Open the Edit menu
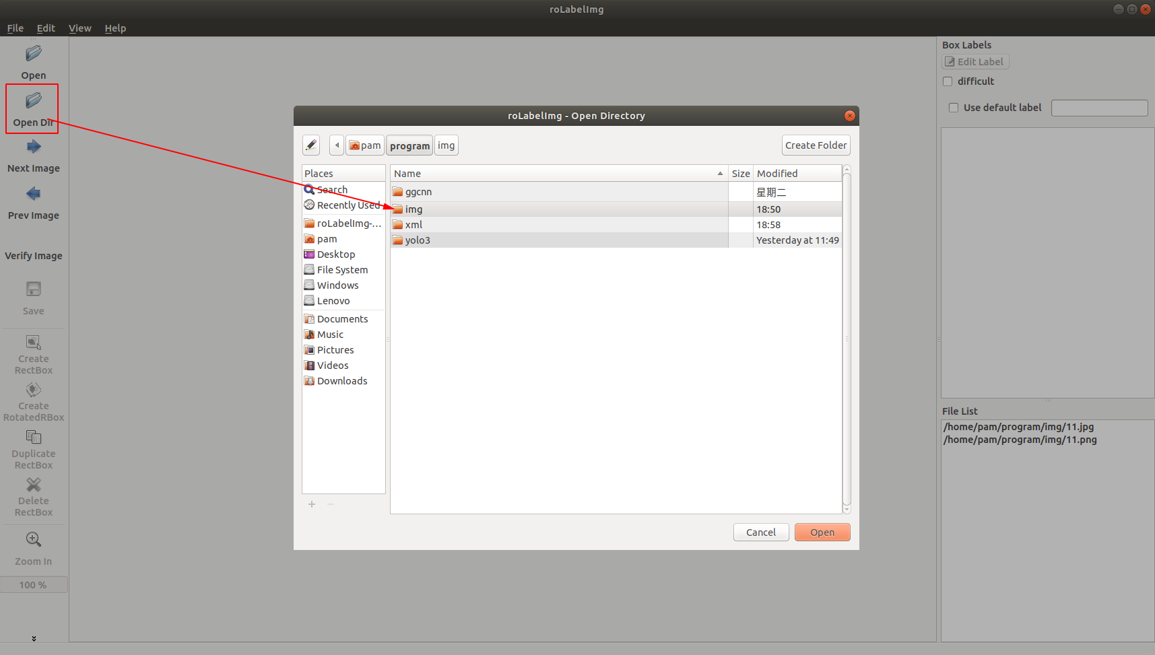1155x655 pixels. [46, 28]
